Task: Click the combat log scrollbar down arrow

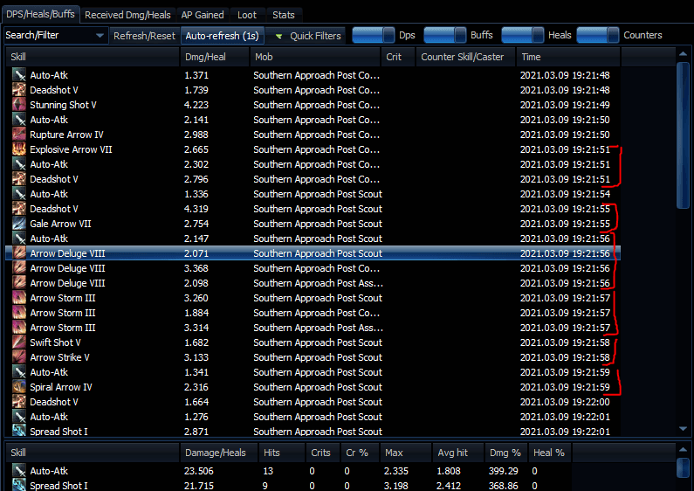Action: click(684, 429)
